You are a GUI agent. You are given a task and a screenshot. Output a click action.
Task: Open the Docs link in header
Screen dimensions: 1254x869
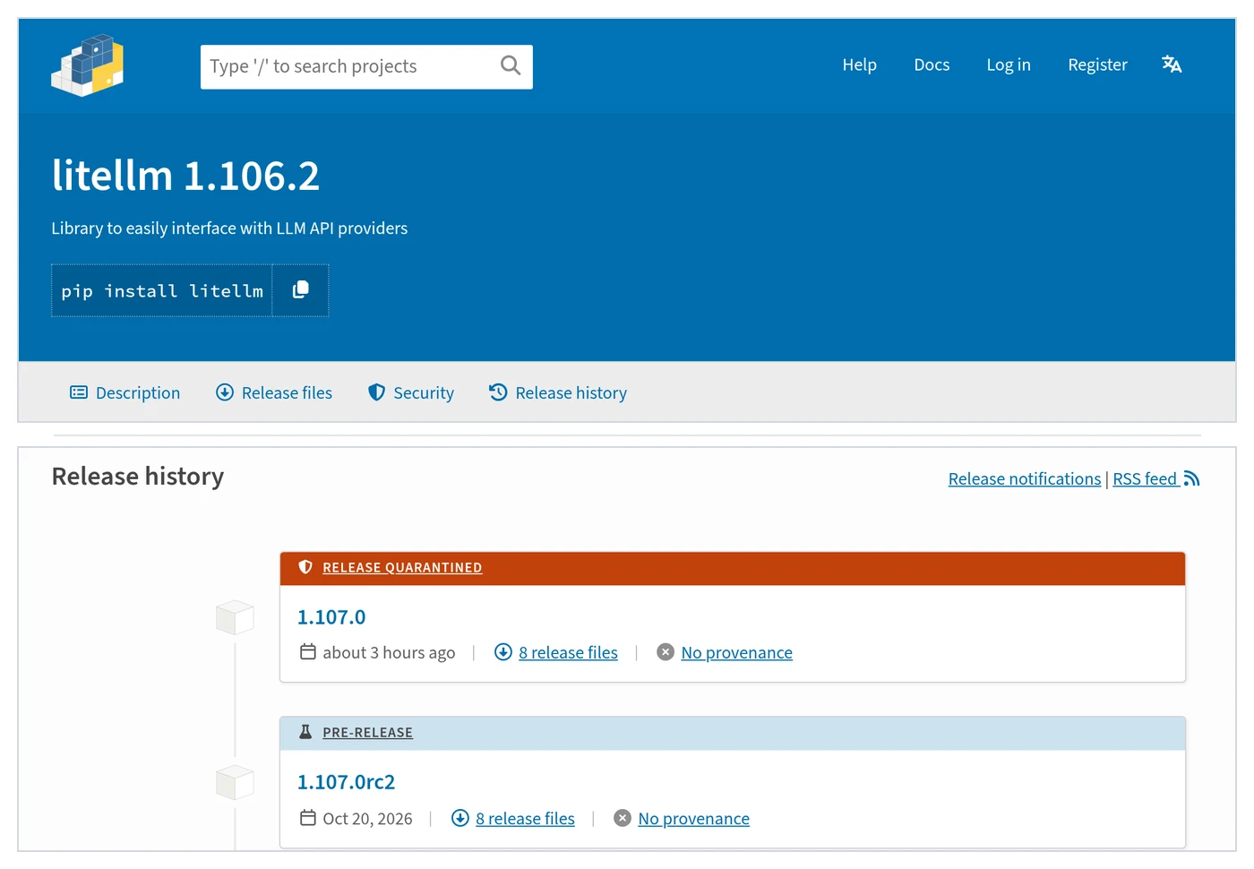pos(932,65)
